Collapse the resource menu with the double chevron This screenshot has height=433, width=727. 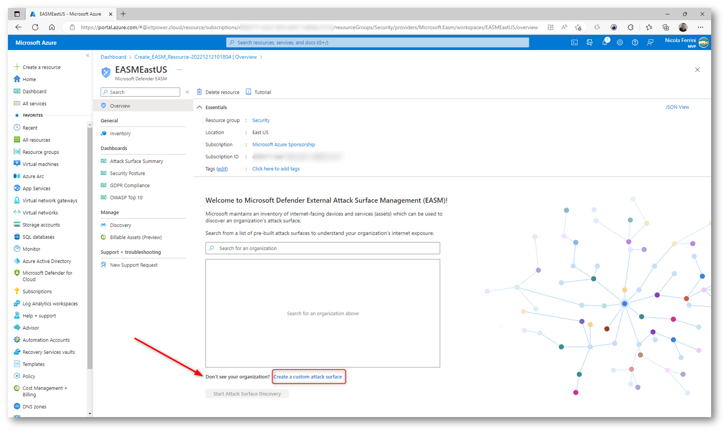tap(187, 92)
